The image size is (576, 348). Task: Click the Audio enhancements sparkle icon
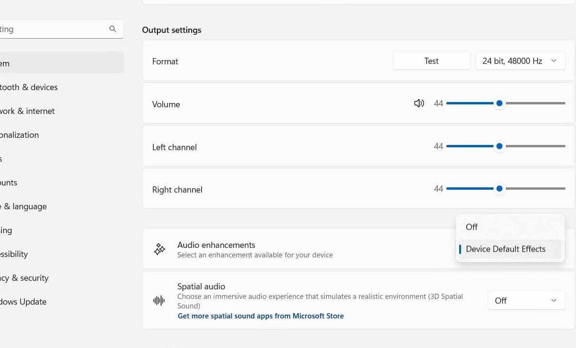click(159, 249)
